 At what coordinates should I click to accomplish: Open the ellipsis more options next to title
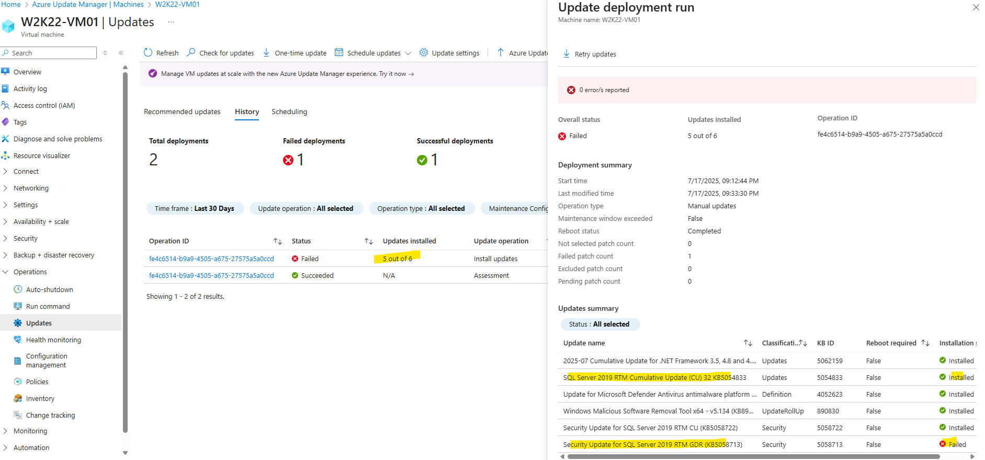(171, 22)
